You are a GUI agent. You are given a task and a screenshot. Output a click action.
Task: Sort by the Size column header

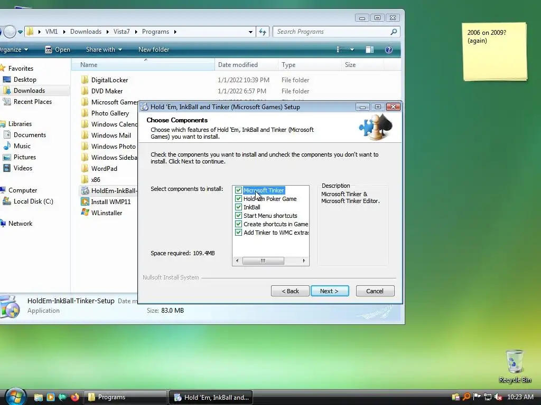362,65
